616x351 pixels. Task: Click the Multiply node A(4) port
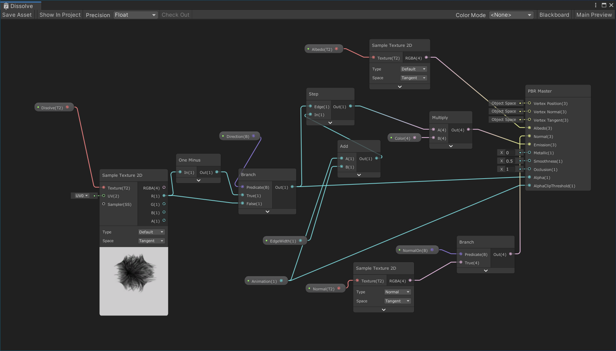[433, 130]
